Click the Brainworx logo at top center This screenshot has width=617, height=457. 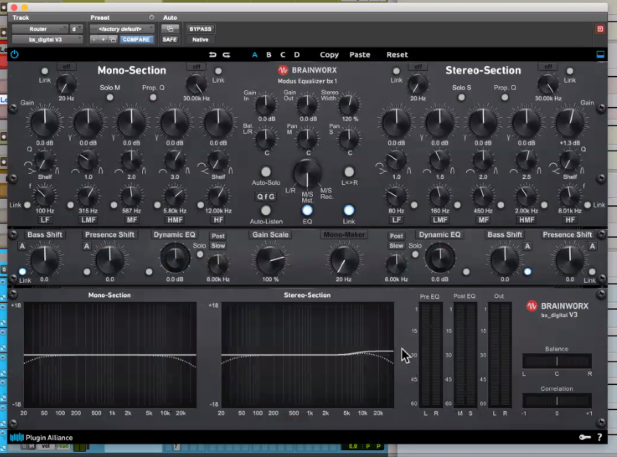308,70
